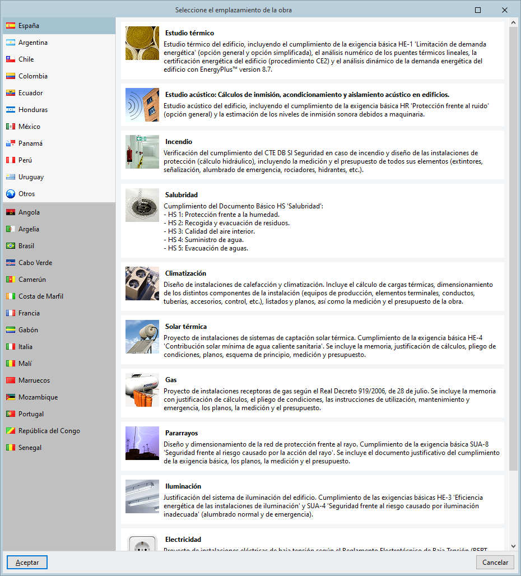Pick the Uruguay flag icon
The height and width of the screenshot is (576, 521).
(11, 177)
